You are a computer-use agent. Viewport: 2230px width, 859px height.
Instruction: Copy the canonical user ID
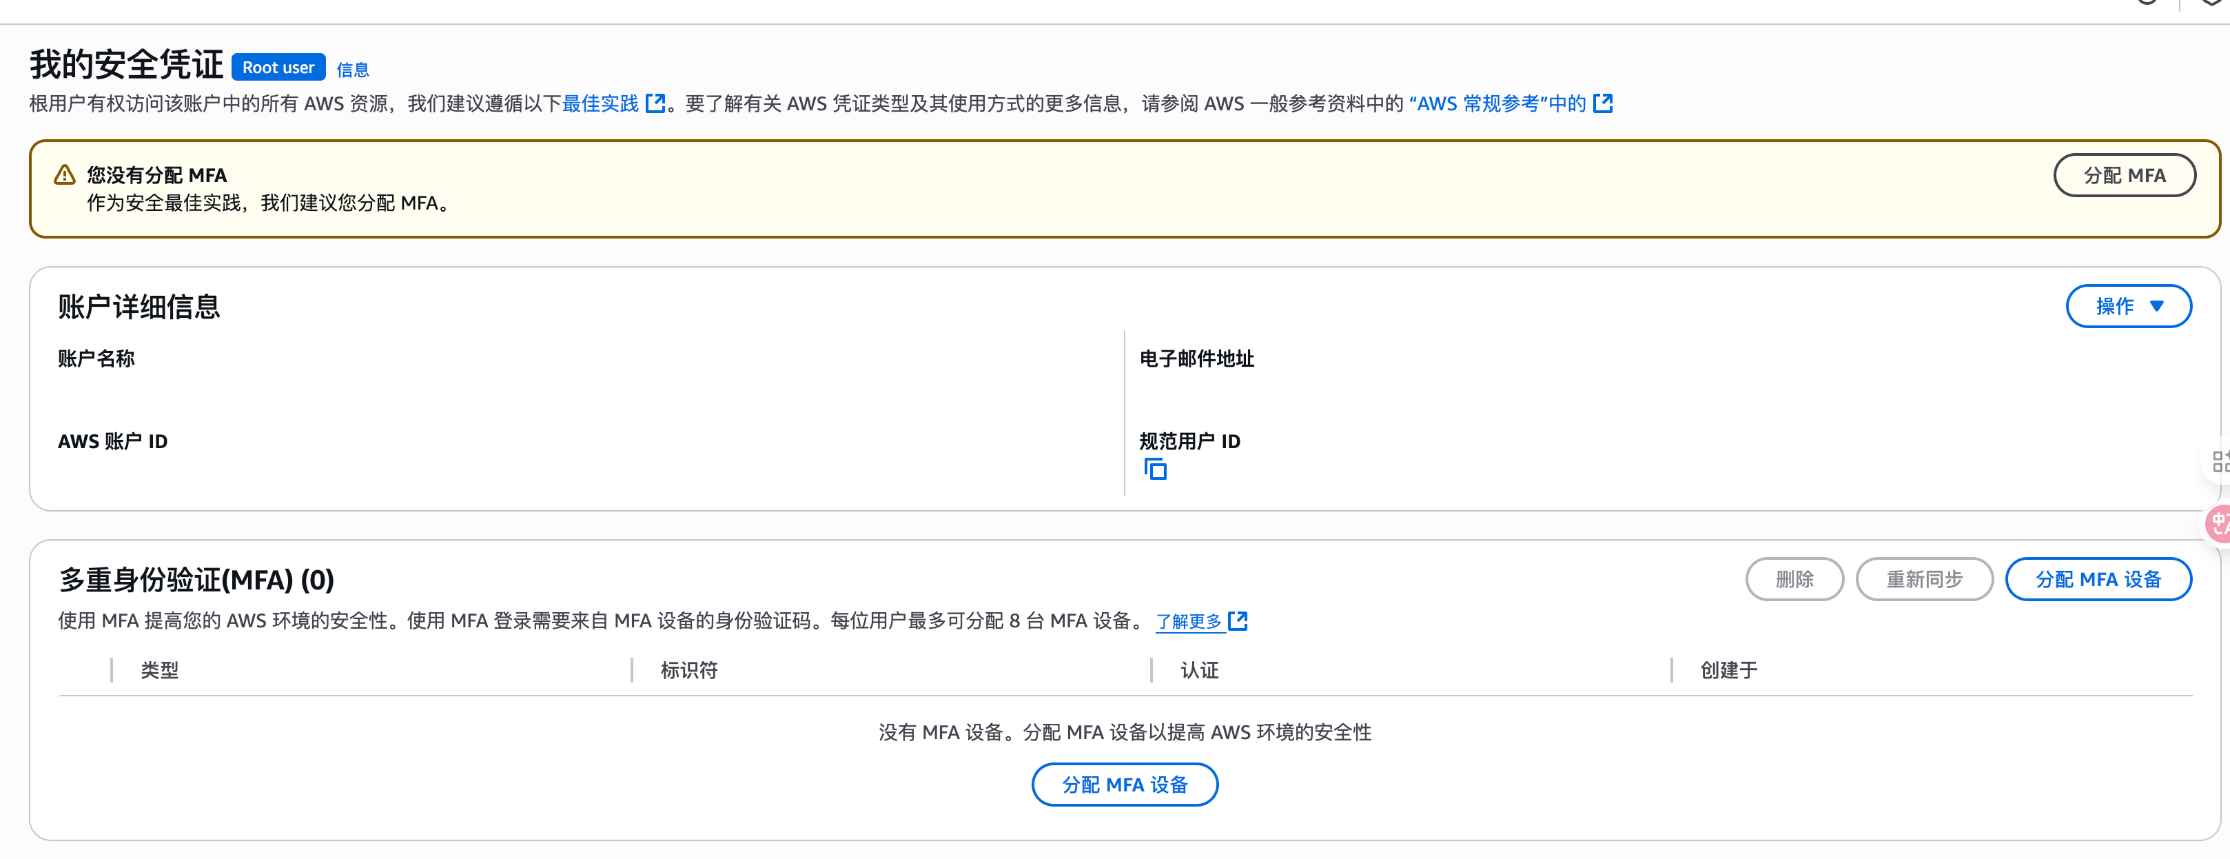pos(1155,469)
